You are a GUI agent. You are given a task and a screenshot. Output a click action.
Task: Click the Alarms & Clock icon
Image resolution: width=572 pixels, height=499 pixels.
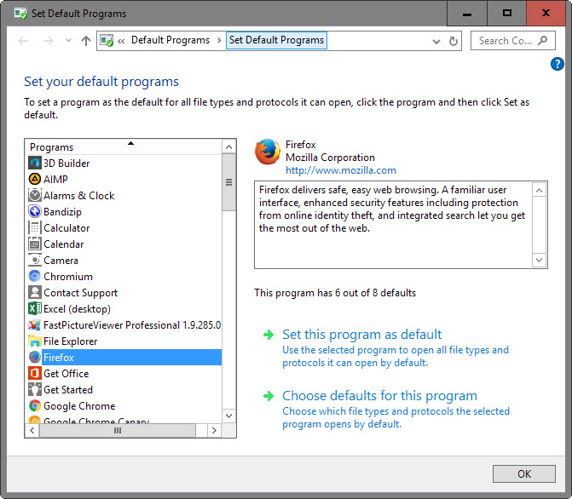35,195
